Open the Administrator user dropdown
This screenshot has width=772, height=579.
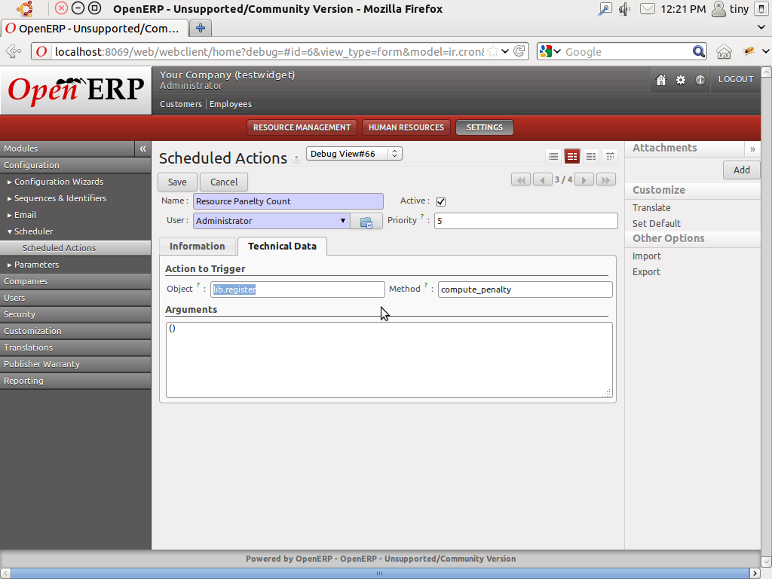[343, 220]
